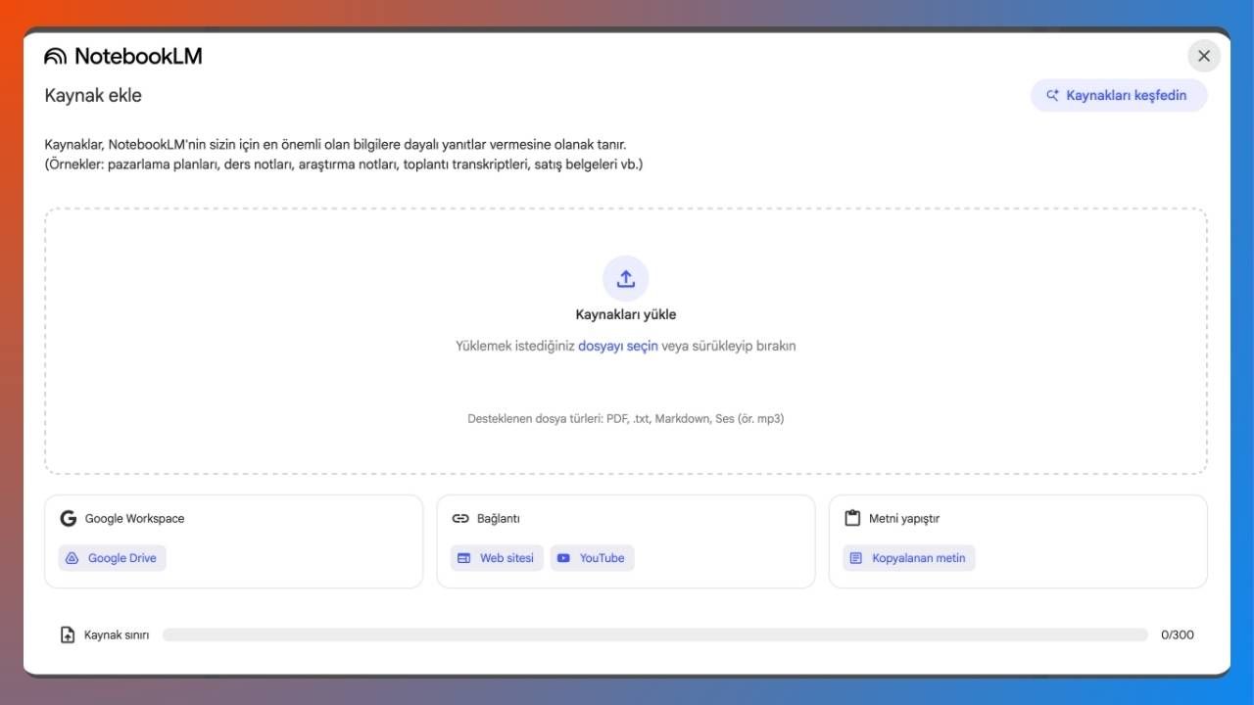Click the dosyayı seçin link
Screen dimensions: 1254x705
tap(617, 346)
